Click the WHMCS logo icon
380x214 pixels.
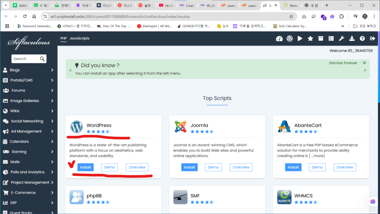(x=284, y=197)
